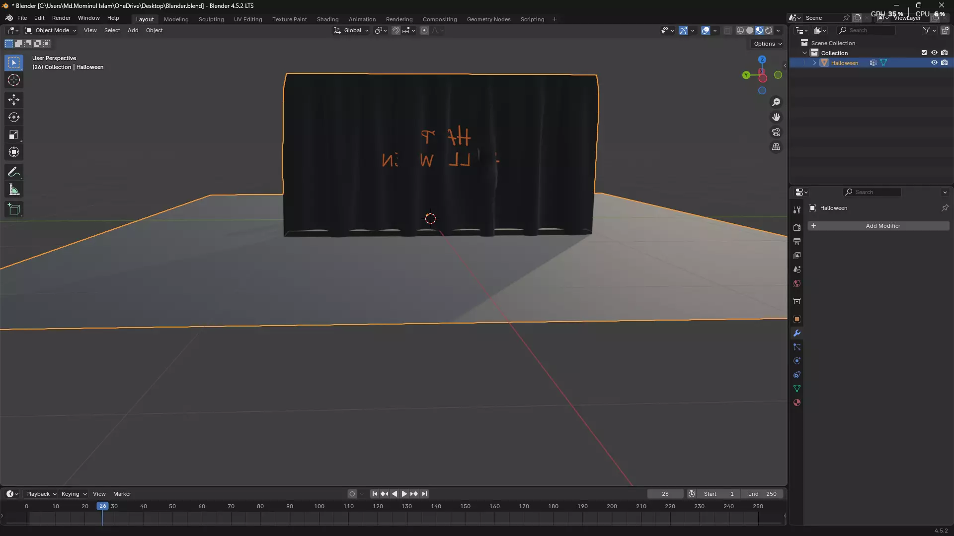The image size is (954, 536).
Task: Uncheck Collection exclude checkbox
Action: [x=924, y=53]
